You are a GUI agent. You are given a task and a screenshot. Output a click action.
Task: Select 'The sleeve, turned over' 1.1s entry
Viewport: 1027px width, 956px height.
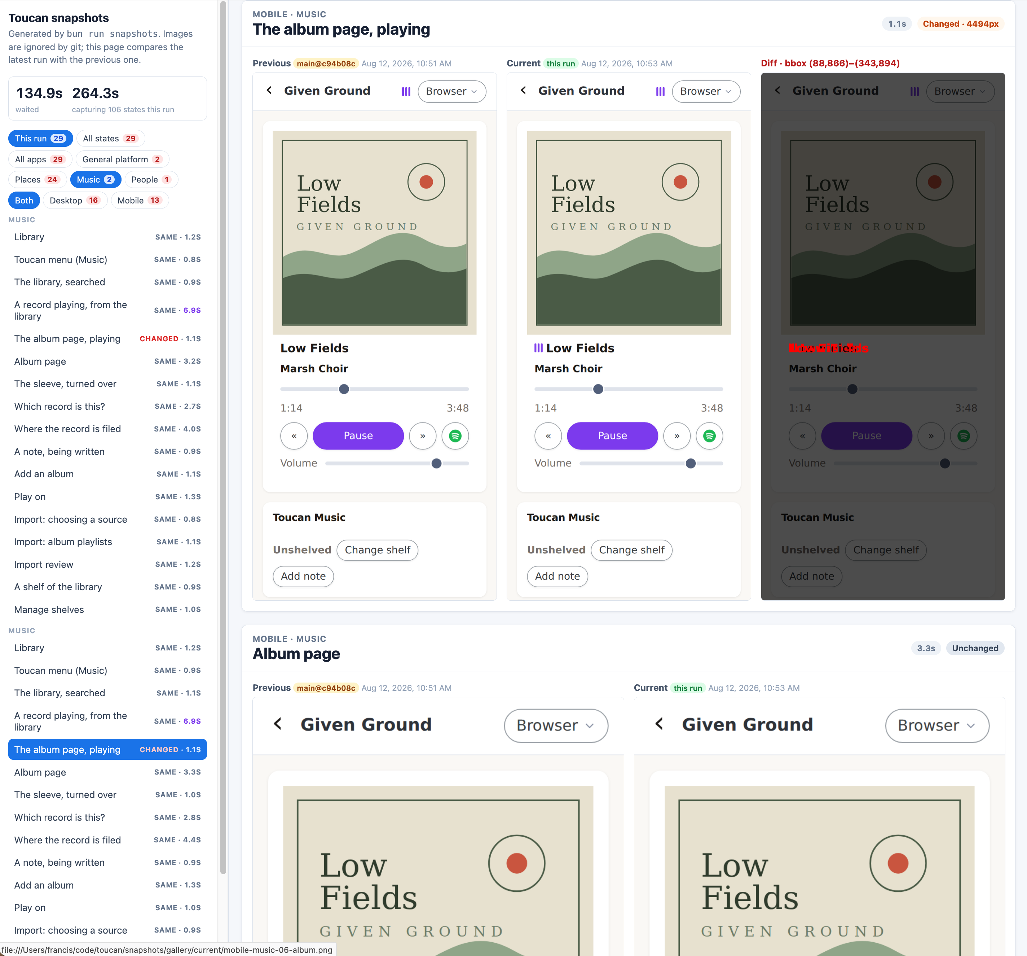coord(107,383)
